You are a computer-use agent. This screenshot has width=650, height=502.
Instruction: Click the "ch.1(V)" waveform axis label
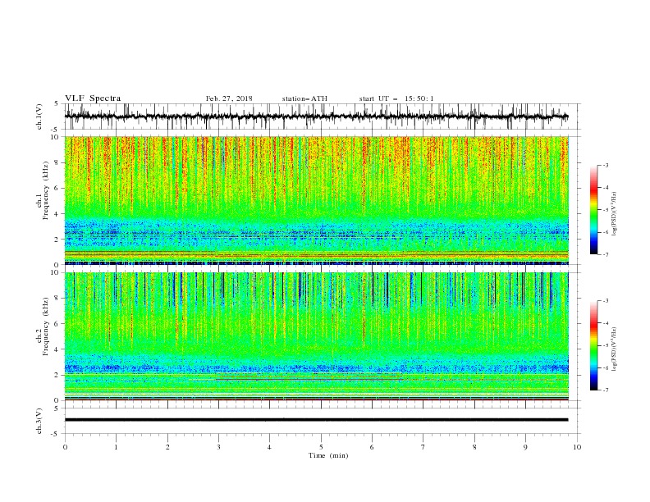pos(39,116)
